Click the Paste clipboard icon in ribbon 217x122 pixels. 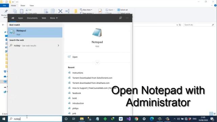coord(21,11)
